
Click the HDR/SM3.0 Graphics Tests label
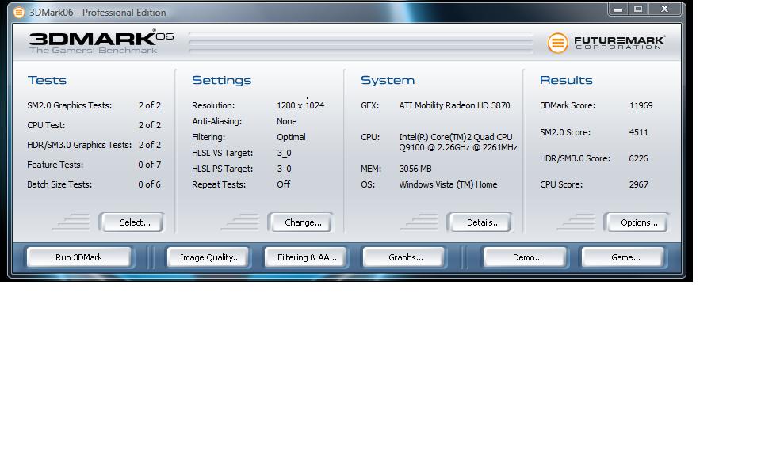point(79,145)
